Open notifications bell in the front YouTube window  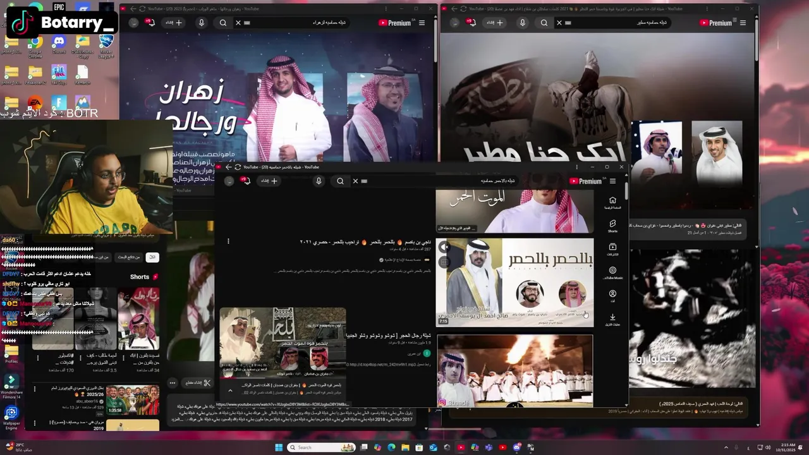click(245, 181)
